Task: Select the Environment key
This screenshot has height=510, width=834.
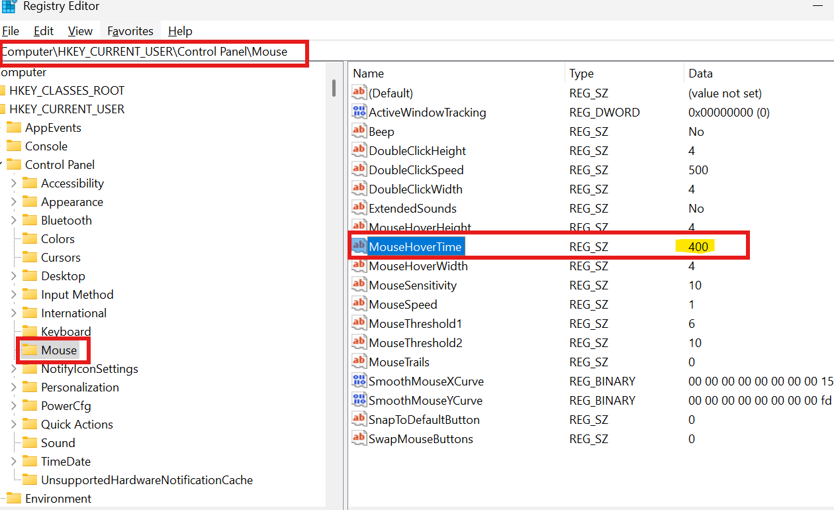Action: click(x=58, y=498)
